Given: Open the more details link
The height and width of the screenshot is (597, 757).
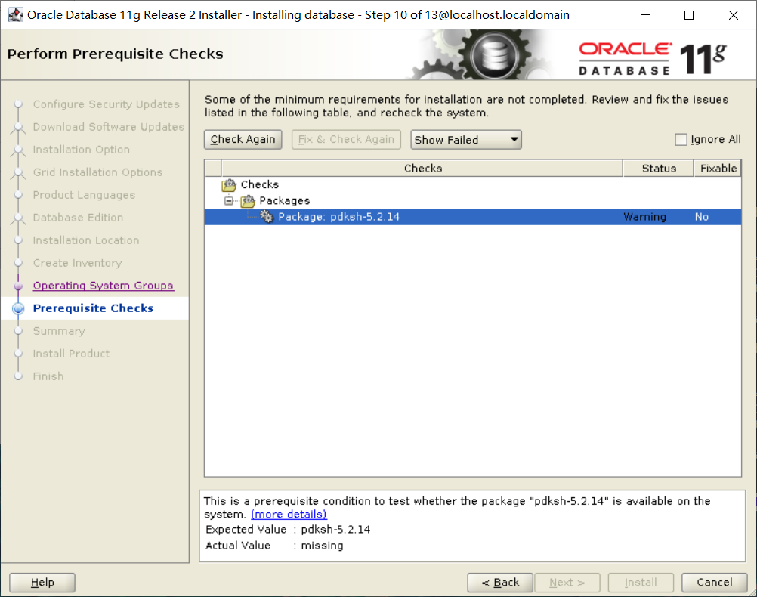Looking at the screenshot, I should (289, 515).
